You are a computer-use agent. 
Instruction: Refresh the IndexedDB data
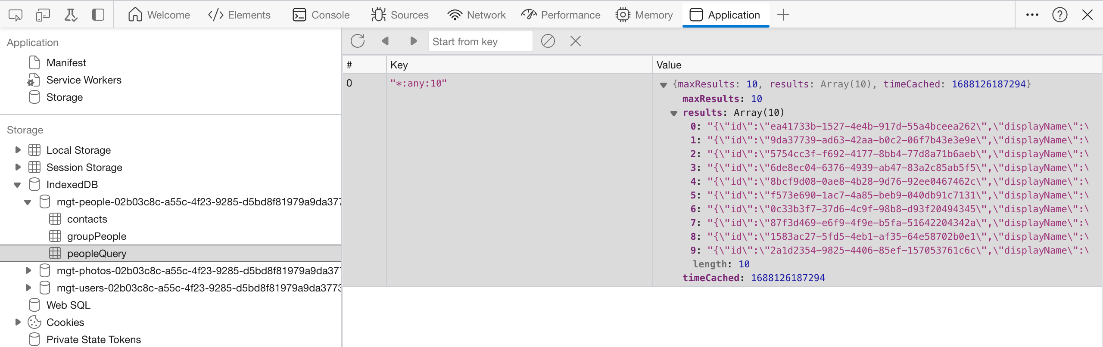[358, 41]
